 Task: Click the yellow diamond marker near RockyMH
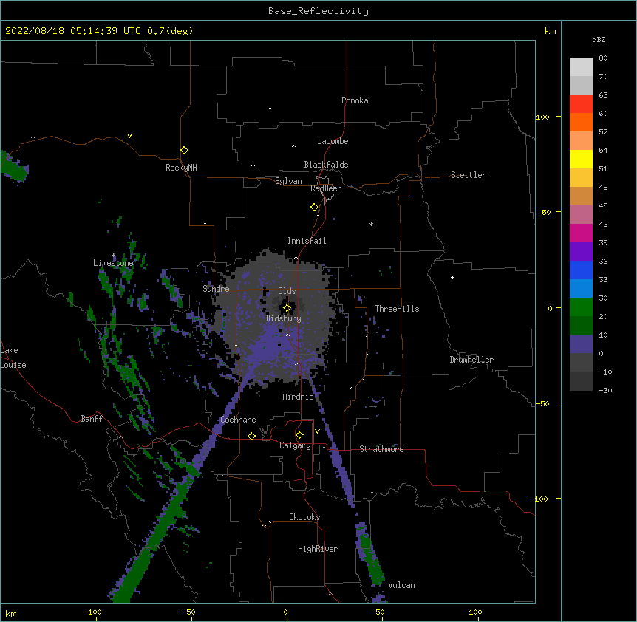coord(185,151)
